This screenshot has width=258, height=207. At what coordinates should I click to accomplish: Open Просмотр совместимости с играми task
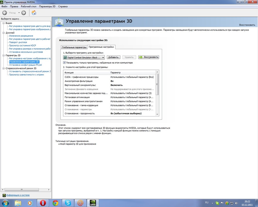pos(27,75)
